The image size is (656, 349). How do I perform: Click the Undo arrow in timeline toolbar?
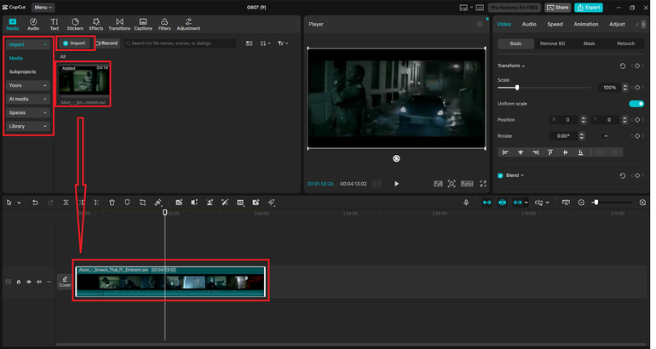click(x=35, y=203)
